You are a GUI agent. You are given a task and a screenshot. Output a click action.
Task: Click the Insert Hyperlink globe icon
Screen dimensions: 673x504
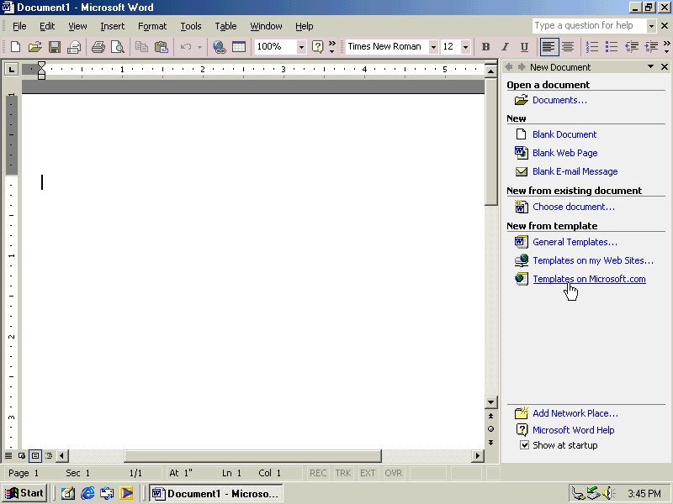tap(220, 47)
